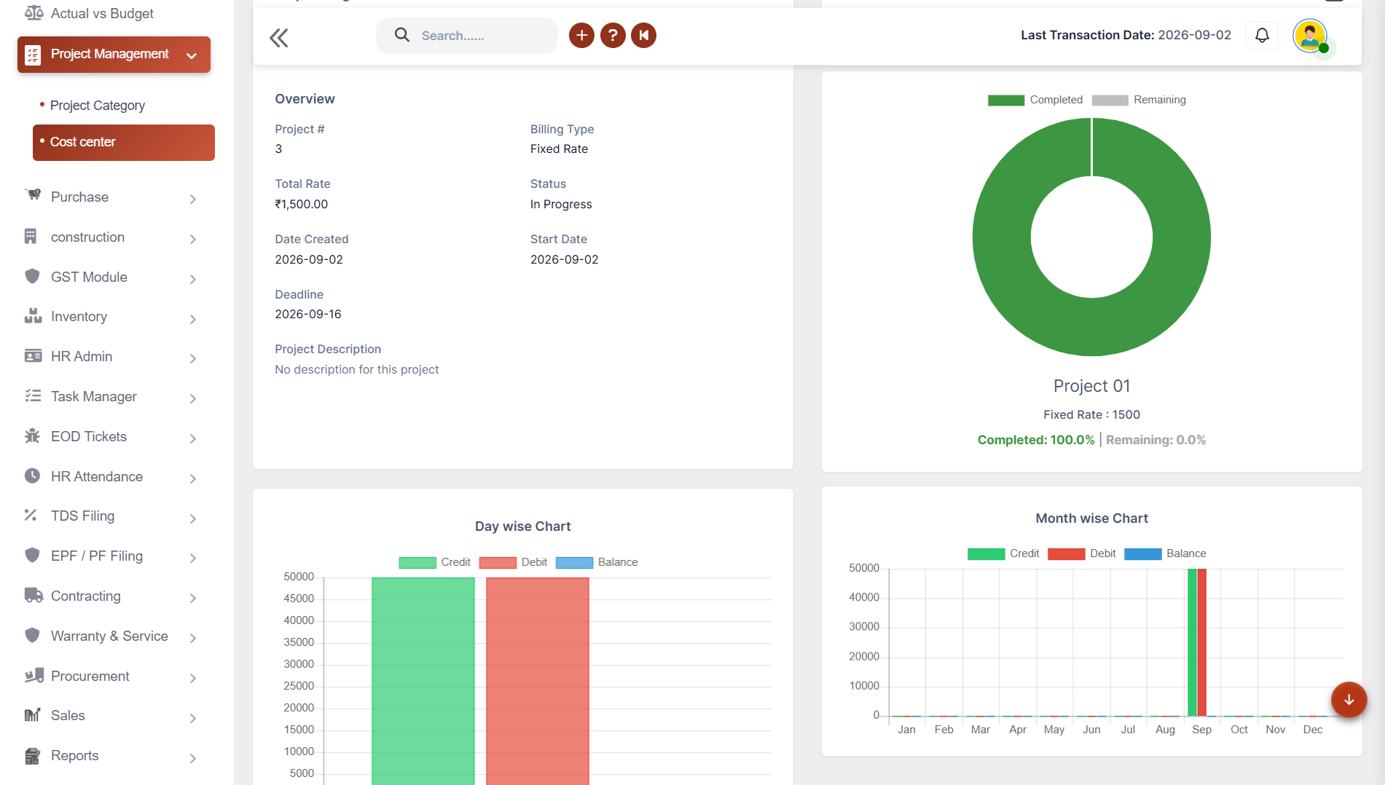Collapse sidebar with double chevron icon

click(278, 37)
